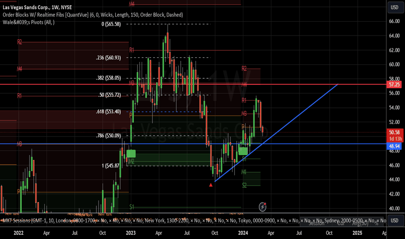Click the .382 ($58.05) Fib label
405x239 pixels.
coord(109,78)
